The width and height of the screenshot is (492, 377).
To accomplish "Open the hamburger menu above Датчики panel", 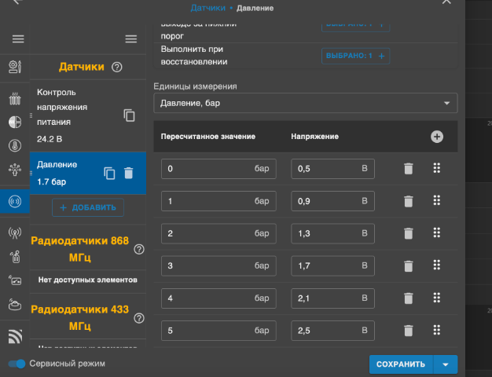I will [131, 39].
